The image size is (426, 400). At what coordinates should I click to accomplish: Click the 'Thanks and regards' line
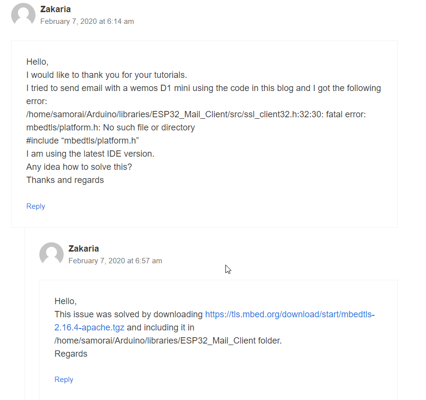[x=65, y=180]
